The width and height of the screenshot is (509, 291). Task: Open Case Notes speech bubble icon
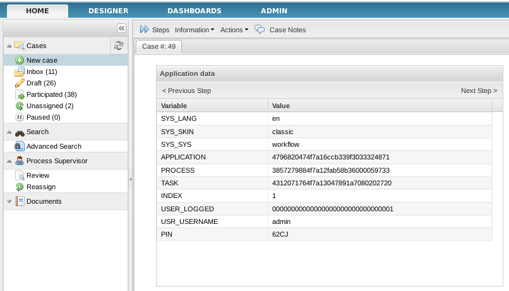(260, 30)
